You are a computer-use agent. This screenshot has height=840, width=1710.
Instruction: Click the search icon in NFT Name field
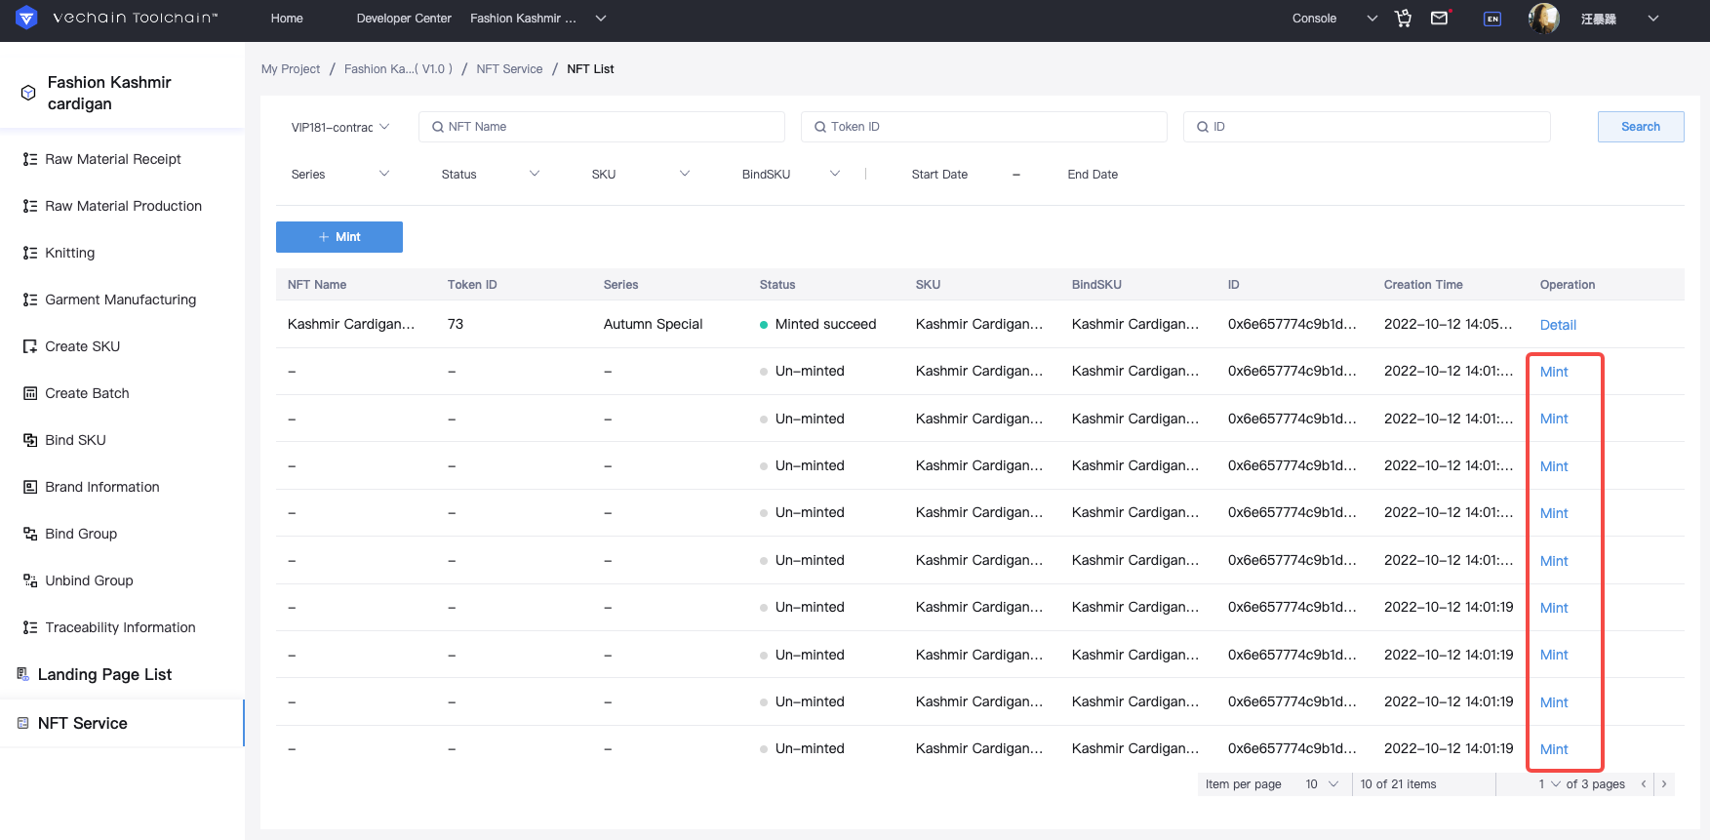(x=438, y=127)
